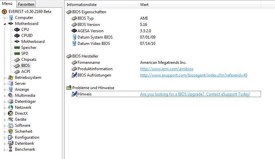The image size is (275, 159).
Task: Click the CPU chip icon in tree
Action: point(17,30)
